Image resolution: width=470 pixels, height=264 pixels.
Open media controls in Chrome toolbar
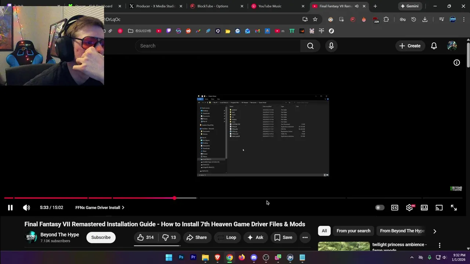click(442, 19)
